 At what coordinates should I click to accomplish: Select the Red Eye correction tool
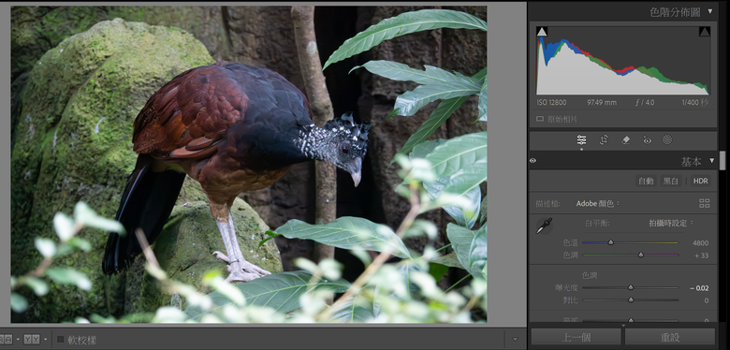(x=647, y=139)
